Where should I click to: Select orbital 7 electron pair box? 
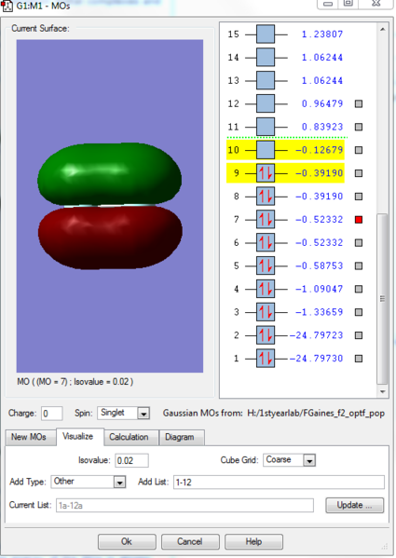(266, 219)
